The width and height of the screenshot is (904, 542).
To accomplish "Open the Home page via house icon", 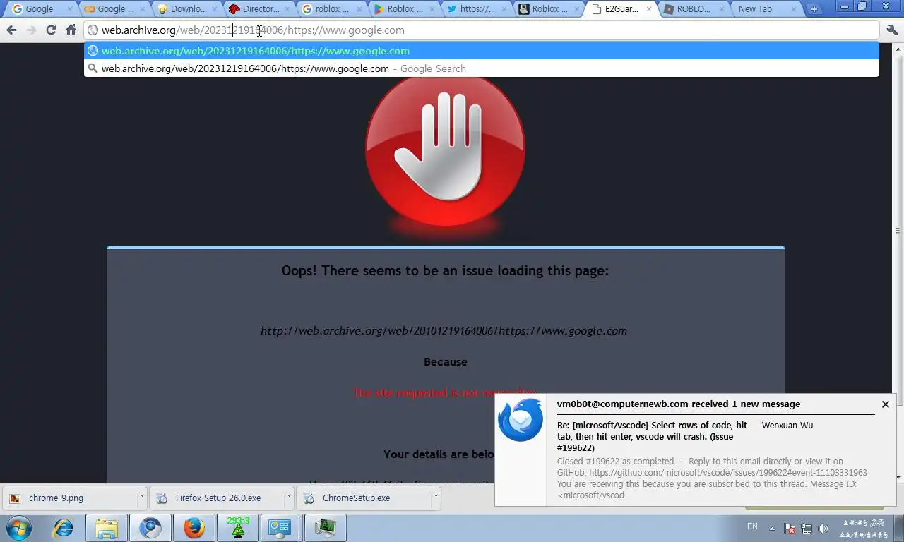I will [x=71, y=30].
